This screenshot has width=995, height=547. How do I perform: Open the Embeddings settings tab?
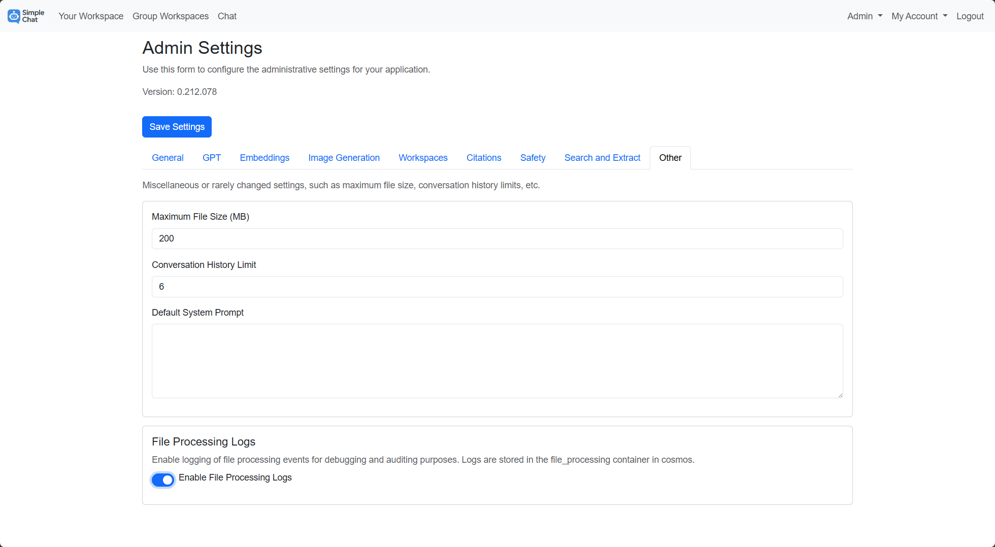264,158
